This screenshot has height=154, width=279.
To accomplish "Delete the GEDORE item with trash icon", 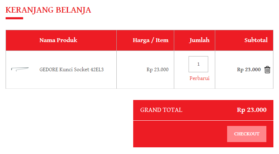I will click(267, 69).
